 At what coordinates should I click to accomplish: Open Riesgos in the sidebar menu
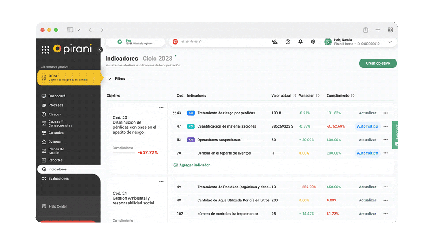pyautogui.click(x=54, y=114)
